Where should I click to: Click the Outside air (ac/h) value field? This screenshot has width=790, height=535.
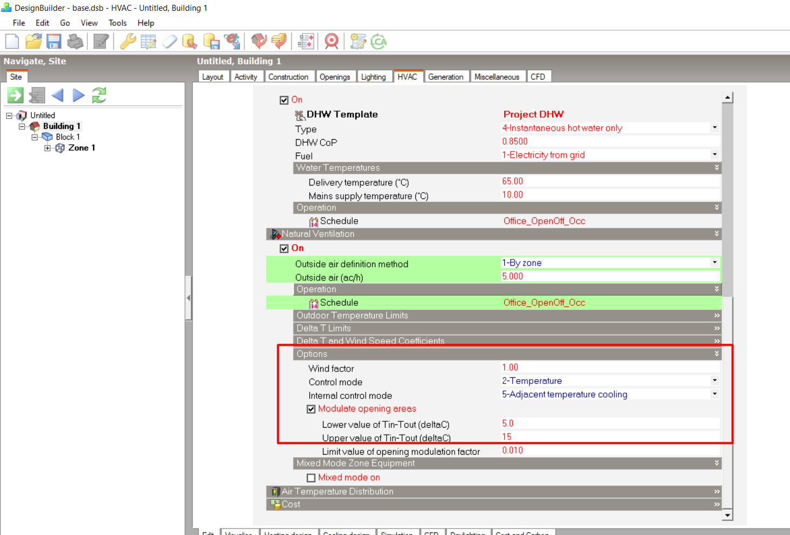click(x=610, y=276)
